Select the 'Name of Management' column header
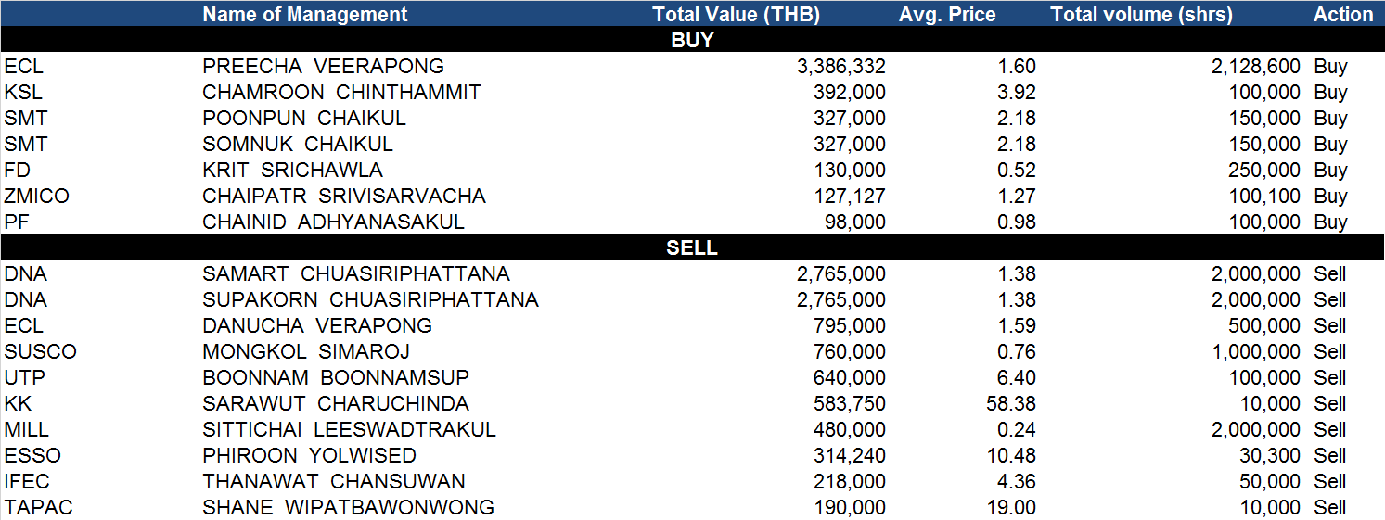1385x520 pixels. 304,14
